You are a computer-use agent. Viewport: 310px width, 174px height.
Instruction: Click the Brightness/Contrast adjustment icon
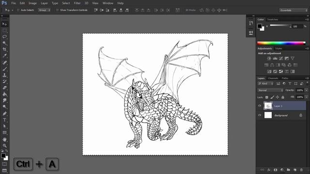tap(269, 58)
